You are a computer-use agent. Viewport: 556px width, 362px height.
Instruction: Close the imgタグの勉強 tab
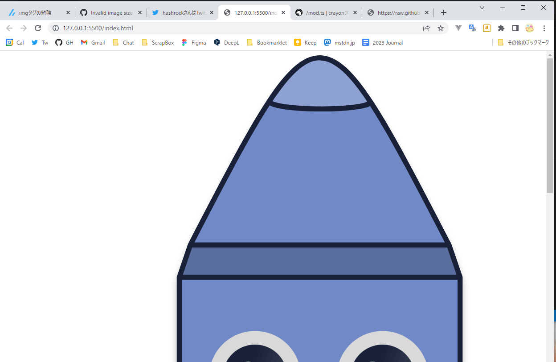coord(68,12)
